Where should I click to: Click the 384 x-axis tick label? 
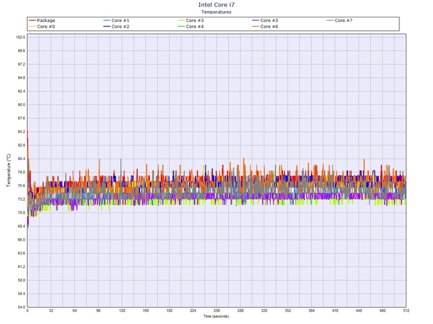click(x=312, y=310)
